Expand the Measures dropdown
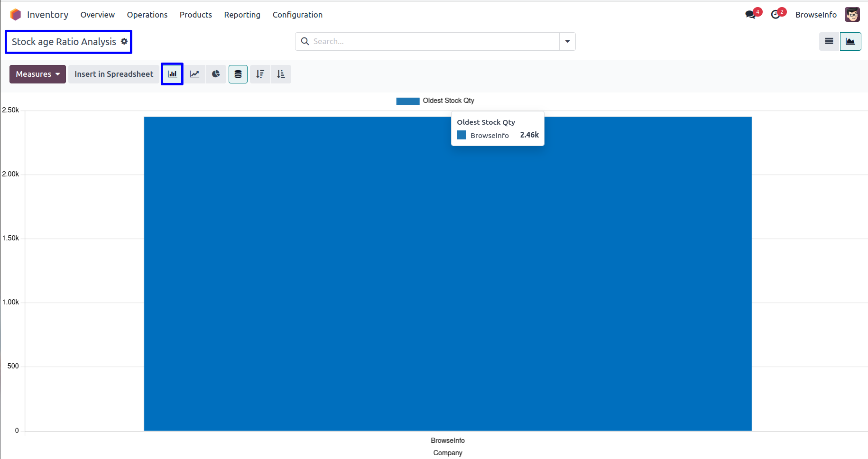The width and height of the screenshot is (868, 459). click(x=37, y=74)
